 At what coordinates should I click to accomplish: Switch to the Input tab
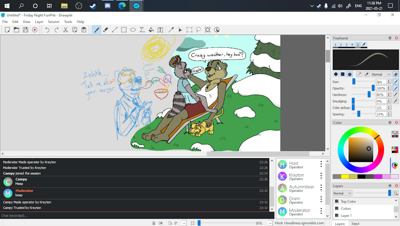click(355, 223)
